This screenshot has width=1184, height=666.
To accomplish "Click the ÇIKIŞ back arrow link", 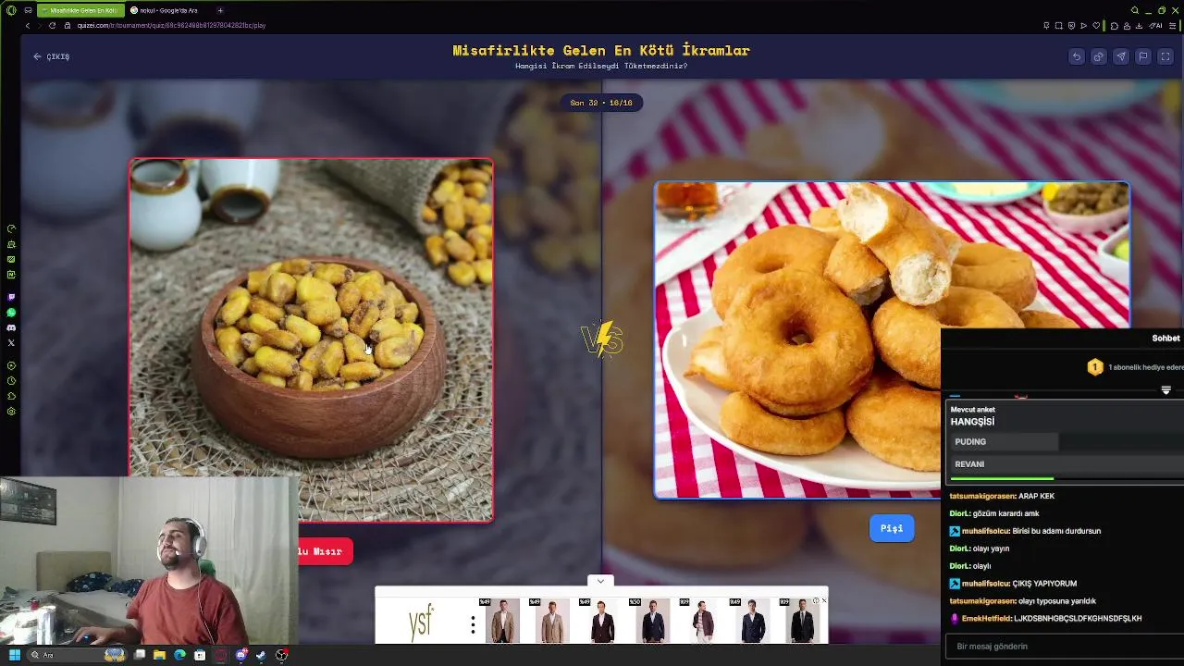I will click(52, 56).
